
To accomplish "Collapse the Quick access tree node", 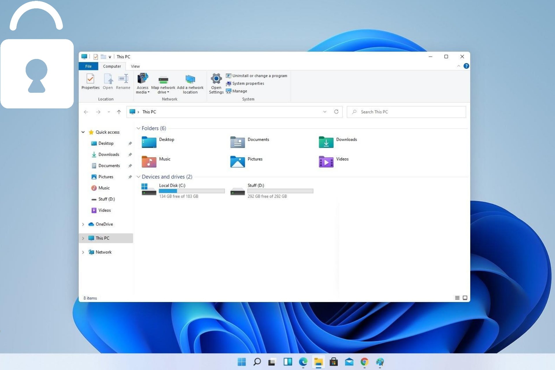I will coord(83,132).
